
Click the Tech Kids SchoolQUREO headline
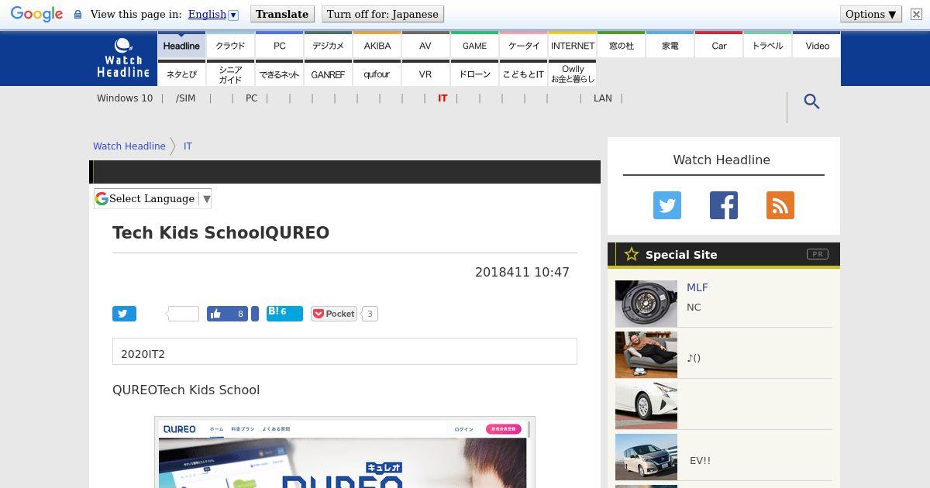[x=221, y=233]
